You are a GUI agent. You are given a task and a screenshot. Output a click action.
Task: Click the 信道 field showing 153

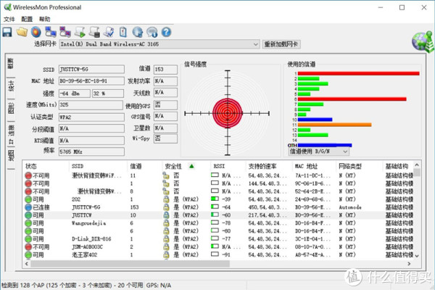[x=165, y=70]
